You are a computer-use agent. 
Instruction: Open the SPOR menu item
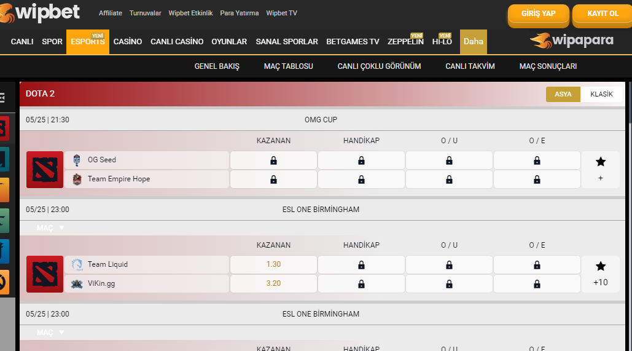coord(52,42)
